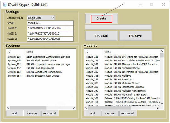Screen dimensions: 170x123
Task: Click the Modules list vertical scrollbar
Action: (162, 79)
